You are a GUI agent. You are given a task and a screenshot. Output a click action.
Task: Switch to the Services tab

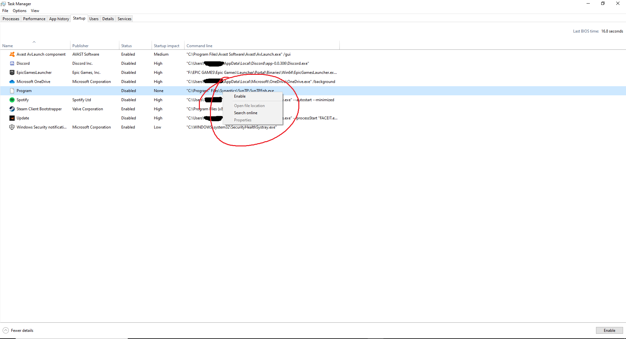125,19
